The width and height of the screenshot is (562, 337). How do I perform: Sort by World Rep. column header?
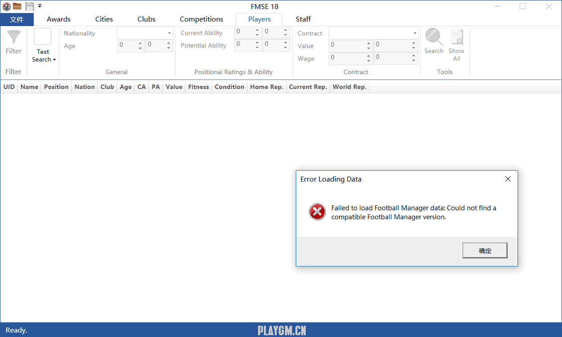[x=349, y=87]
